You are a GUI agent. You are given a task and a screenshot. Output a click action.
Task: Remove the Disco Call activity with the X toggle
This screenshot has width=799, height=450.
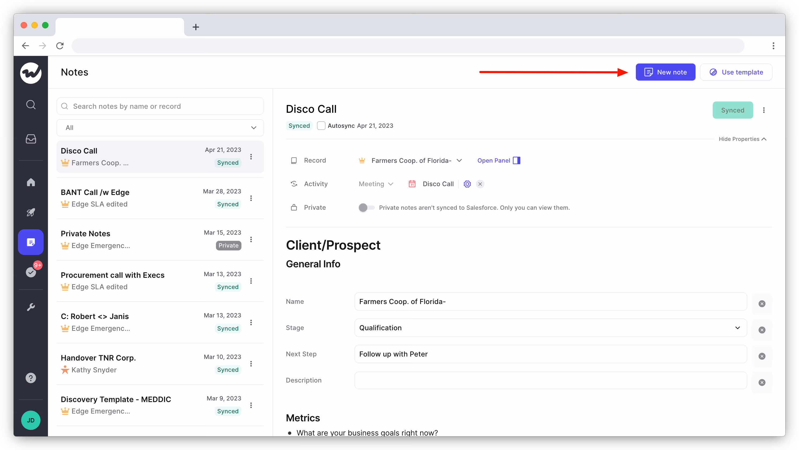point(480,183)
